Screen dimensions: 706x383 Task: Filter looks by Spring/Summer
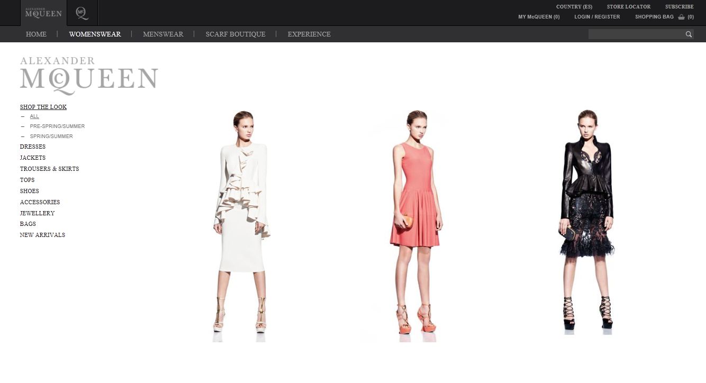coord(51,136)
